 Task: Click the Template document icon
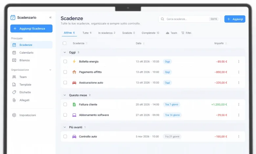click(14, 85)
